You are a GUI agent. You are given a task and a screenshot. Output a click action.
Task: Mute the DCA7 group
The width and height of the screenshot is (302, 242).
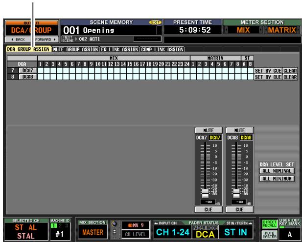(209, 130)
